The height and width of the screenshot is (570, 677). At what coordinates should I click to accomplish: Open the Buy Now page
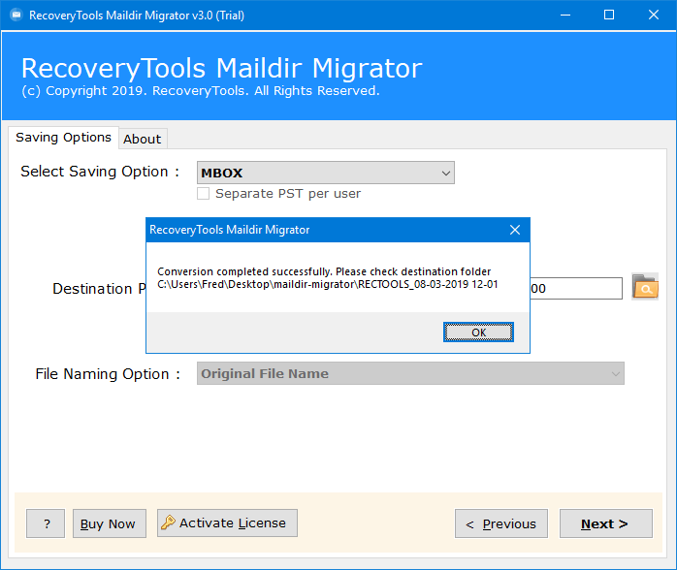110,523
